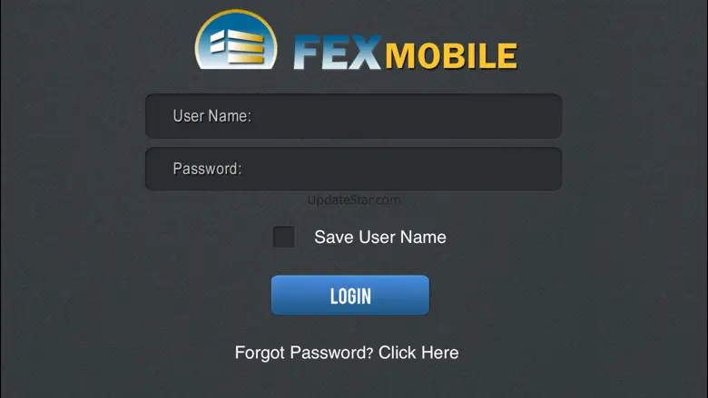Viewport: 708px width, 398px height.
Task: Enable remembering username via the square checkbox
Action: pyautogui.click(x=284, y=237)
